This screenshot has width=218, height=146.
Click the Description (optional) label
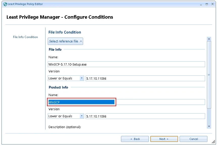[x=65, y=127]
